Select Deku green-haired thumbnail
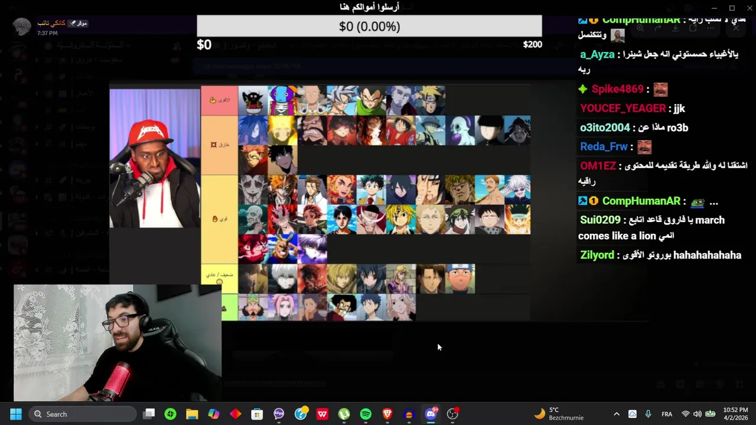The height and width of the screenshot is (425, 756). (x=371, y=189)
